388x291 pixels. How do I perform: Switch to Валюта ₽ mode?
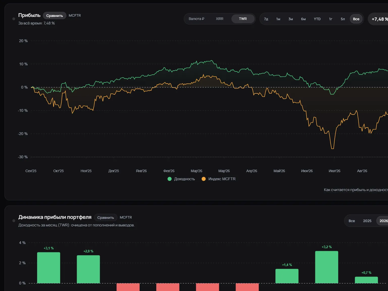196,19
